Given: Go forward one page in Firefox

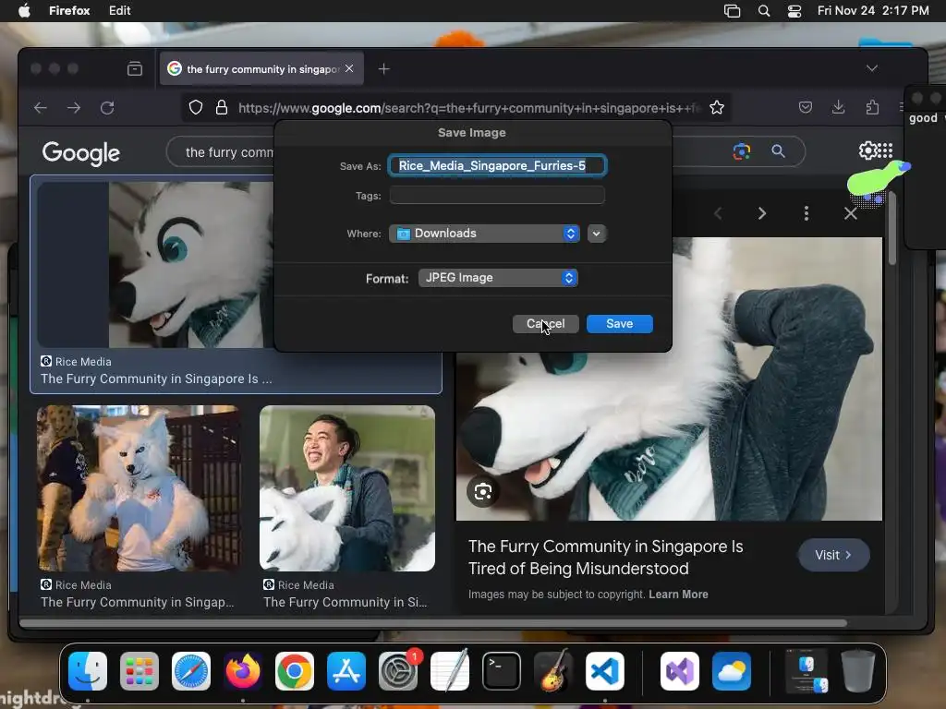Looking at the screenshot, I should coord(74,108).
